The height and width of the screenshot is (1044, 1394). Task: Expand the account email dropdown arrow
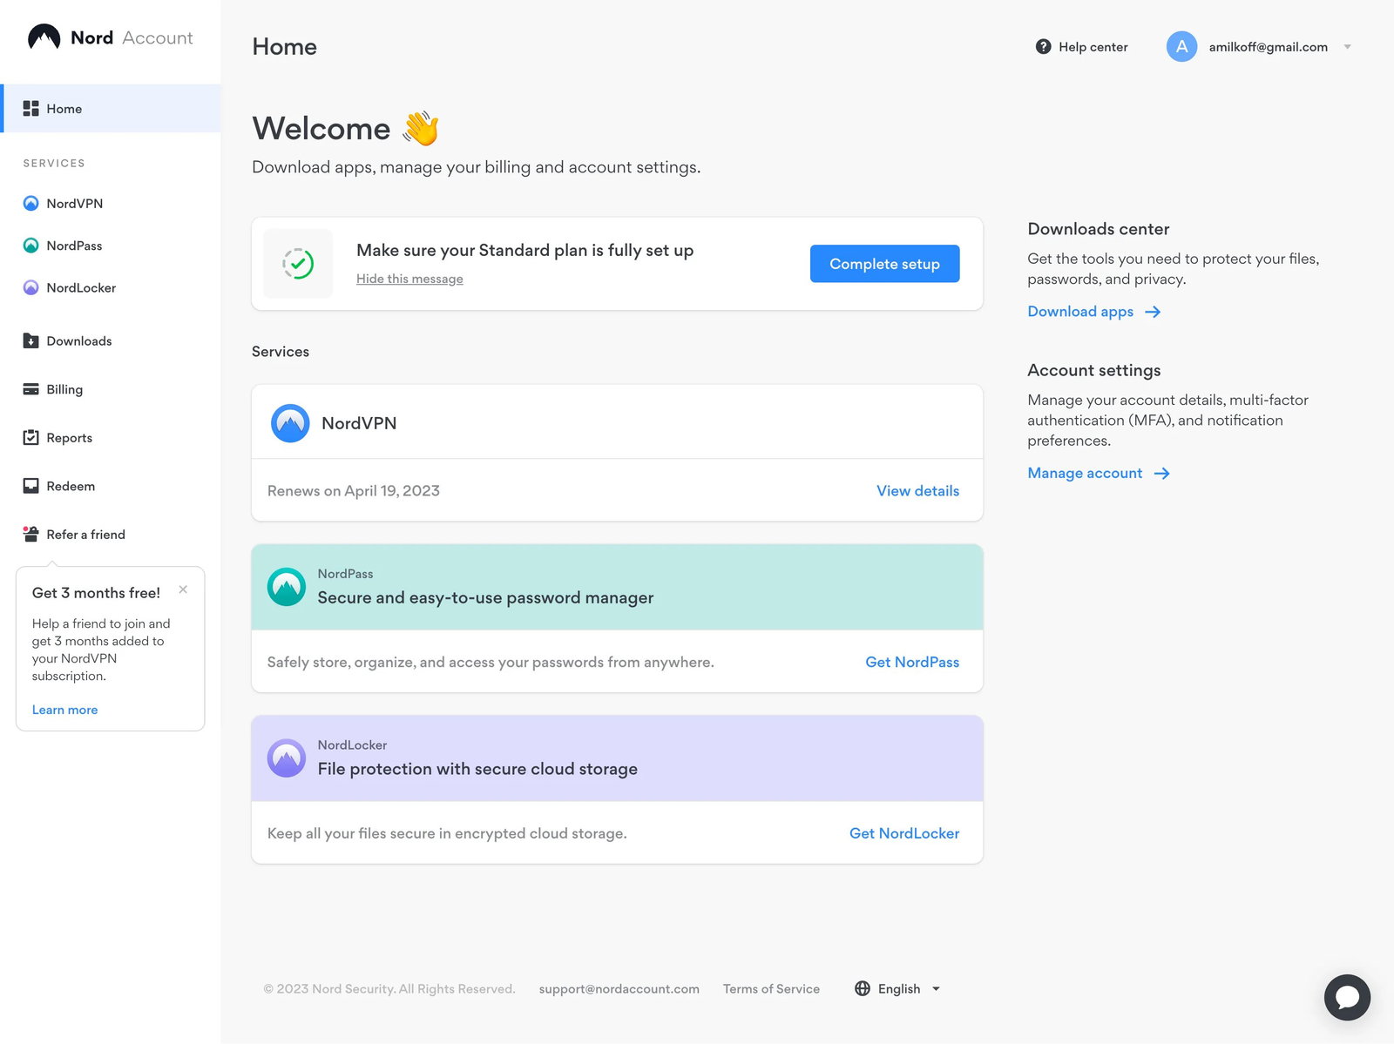pyautogui.click(x=1347, y=47)
